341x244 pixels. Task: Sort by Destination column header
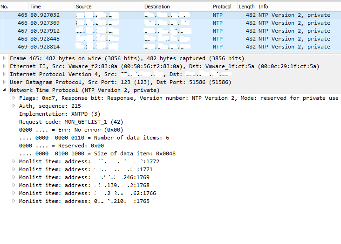pyautogui.click(x=177, y=7)
